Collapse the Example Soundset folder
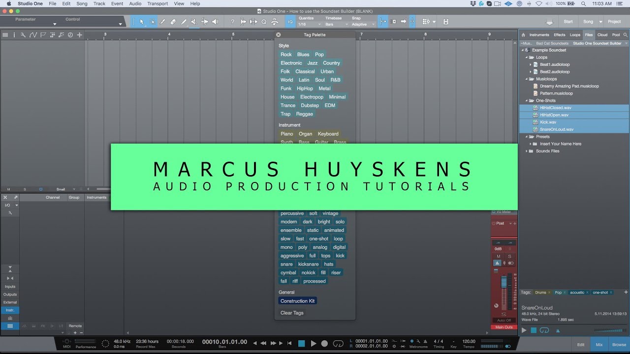 [523, 50]
